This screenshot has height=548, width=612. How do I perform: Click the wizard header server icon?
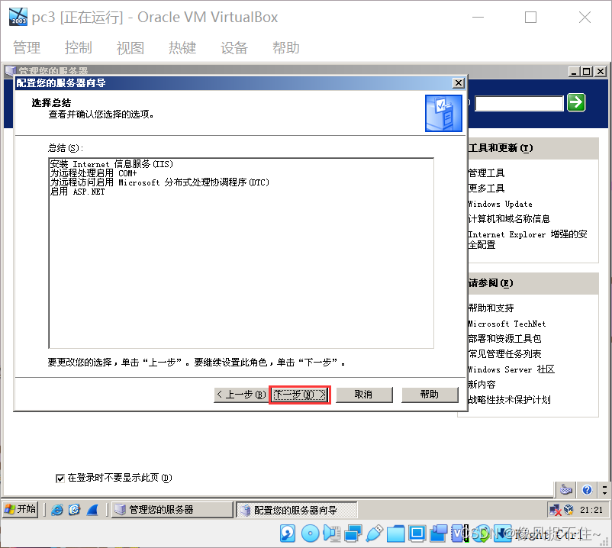click(x=444, y=113)
